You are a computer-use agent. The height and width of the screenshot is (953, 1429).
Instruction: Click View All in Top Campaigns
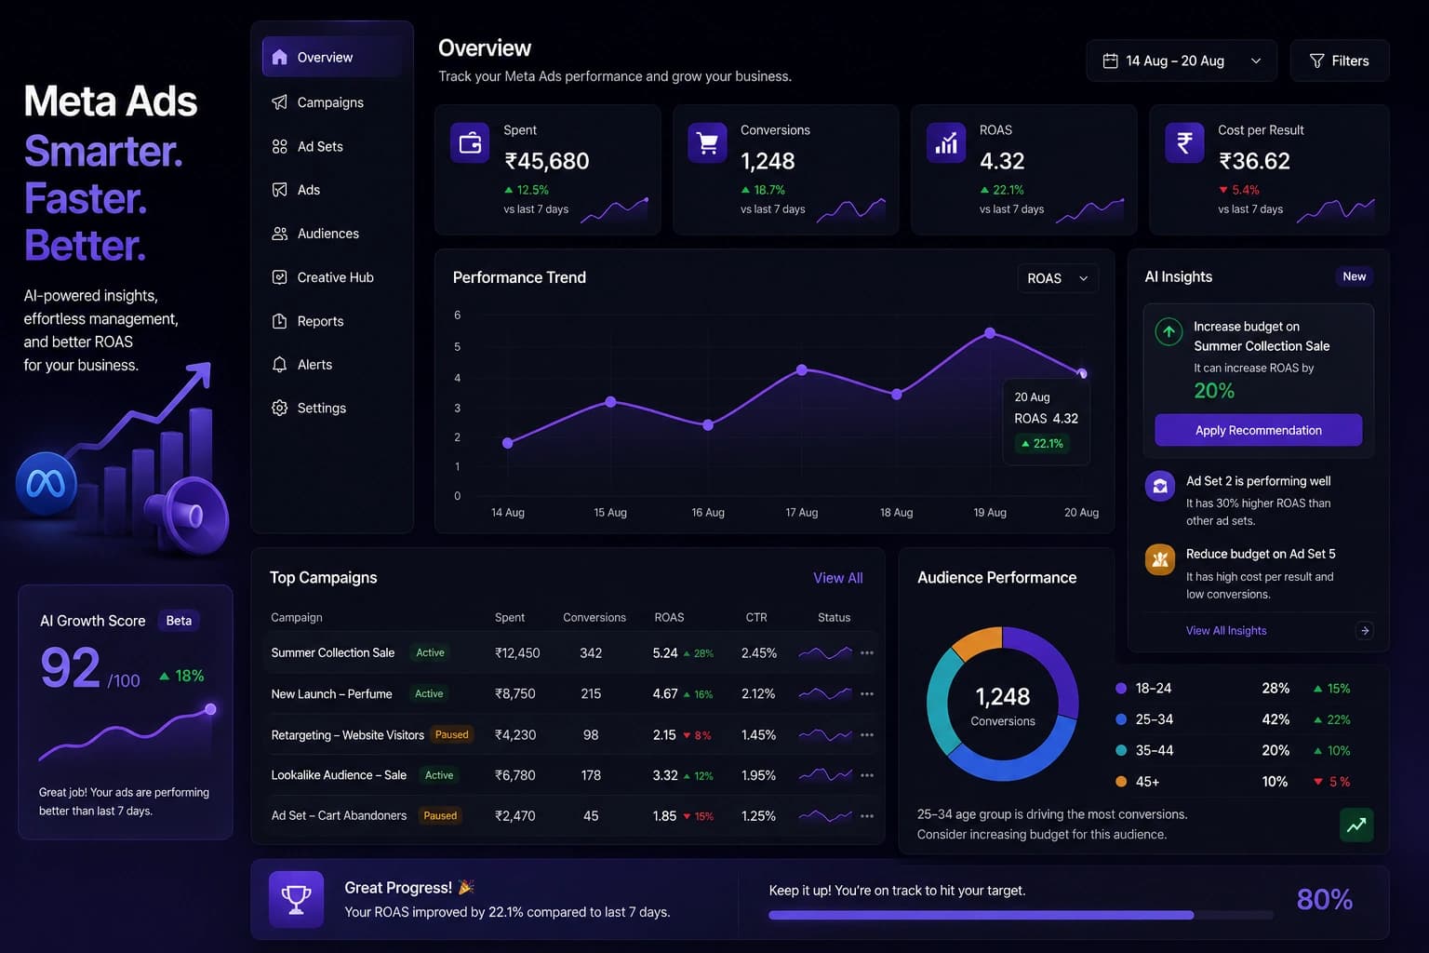(838, 578)
